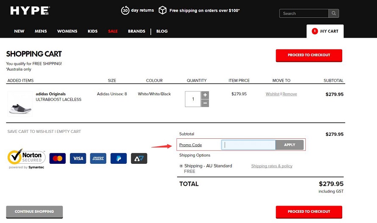The height and width of the screenshot is (223, 377).
Task: Click EMPTY CART link
Action: [x=69, y=132]
